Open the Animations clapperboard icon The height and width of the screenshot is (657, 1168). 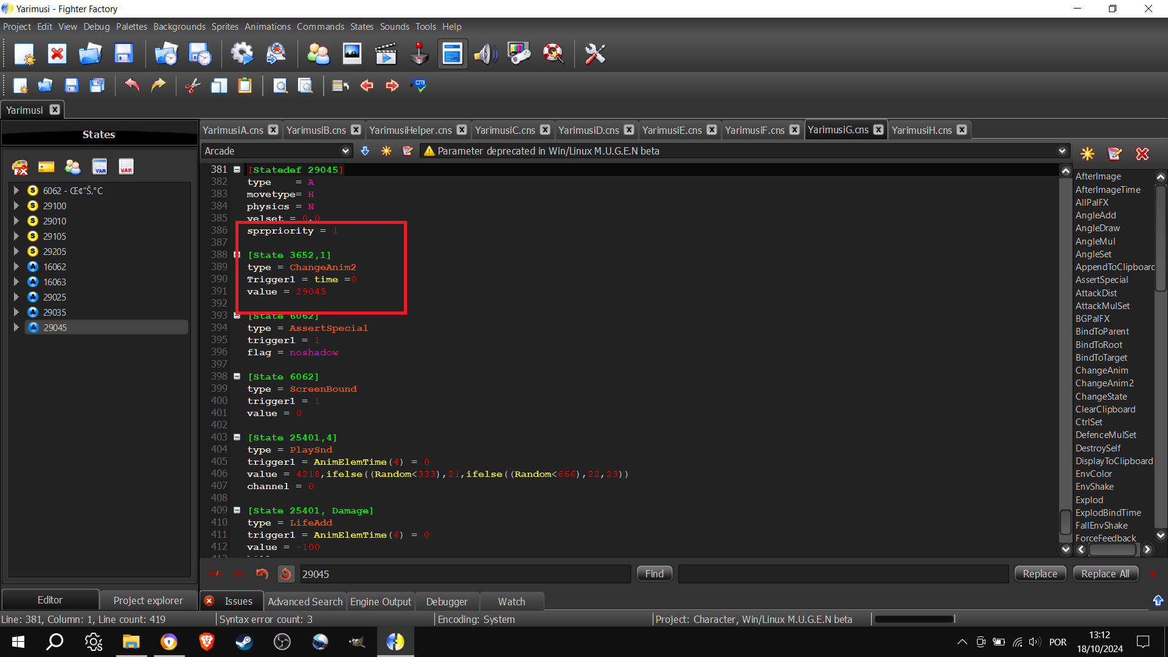point(386,54)
